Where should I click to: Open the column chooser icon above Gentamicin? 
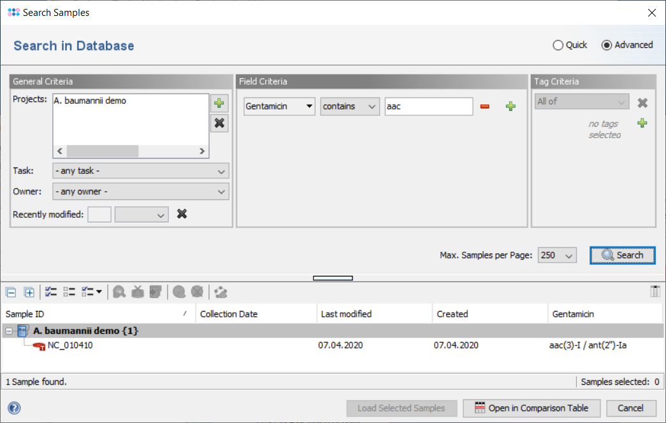tap(655, 292)
